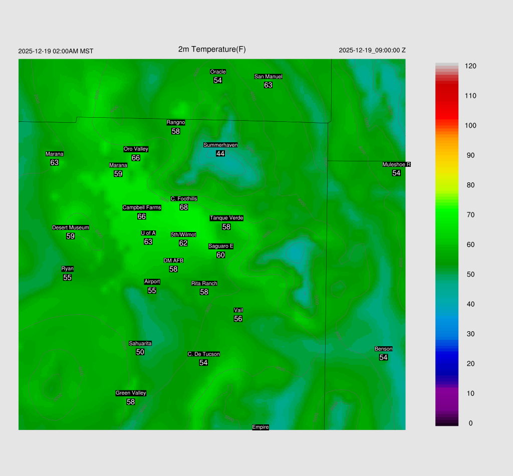Click the DM AFB station label
513x476 pixels.
pos(173,261)
